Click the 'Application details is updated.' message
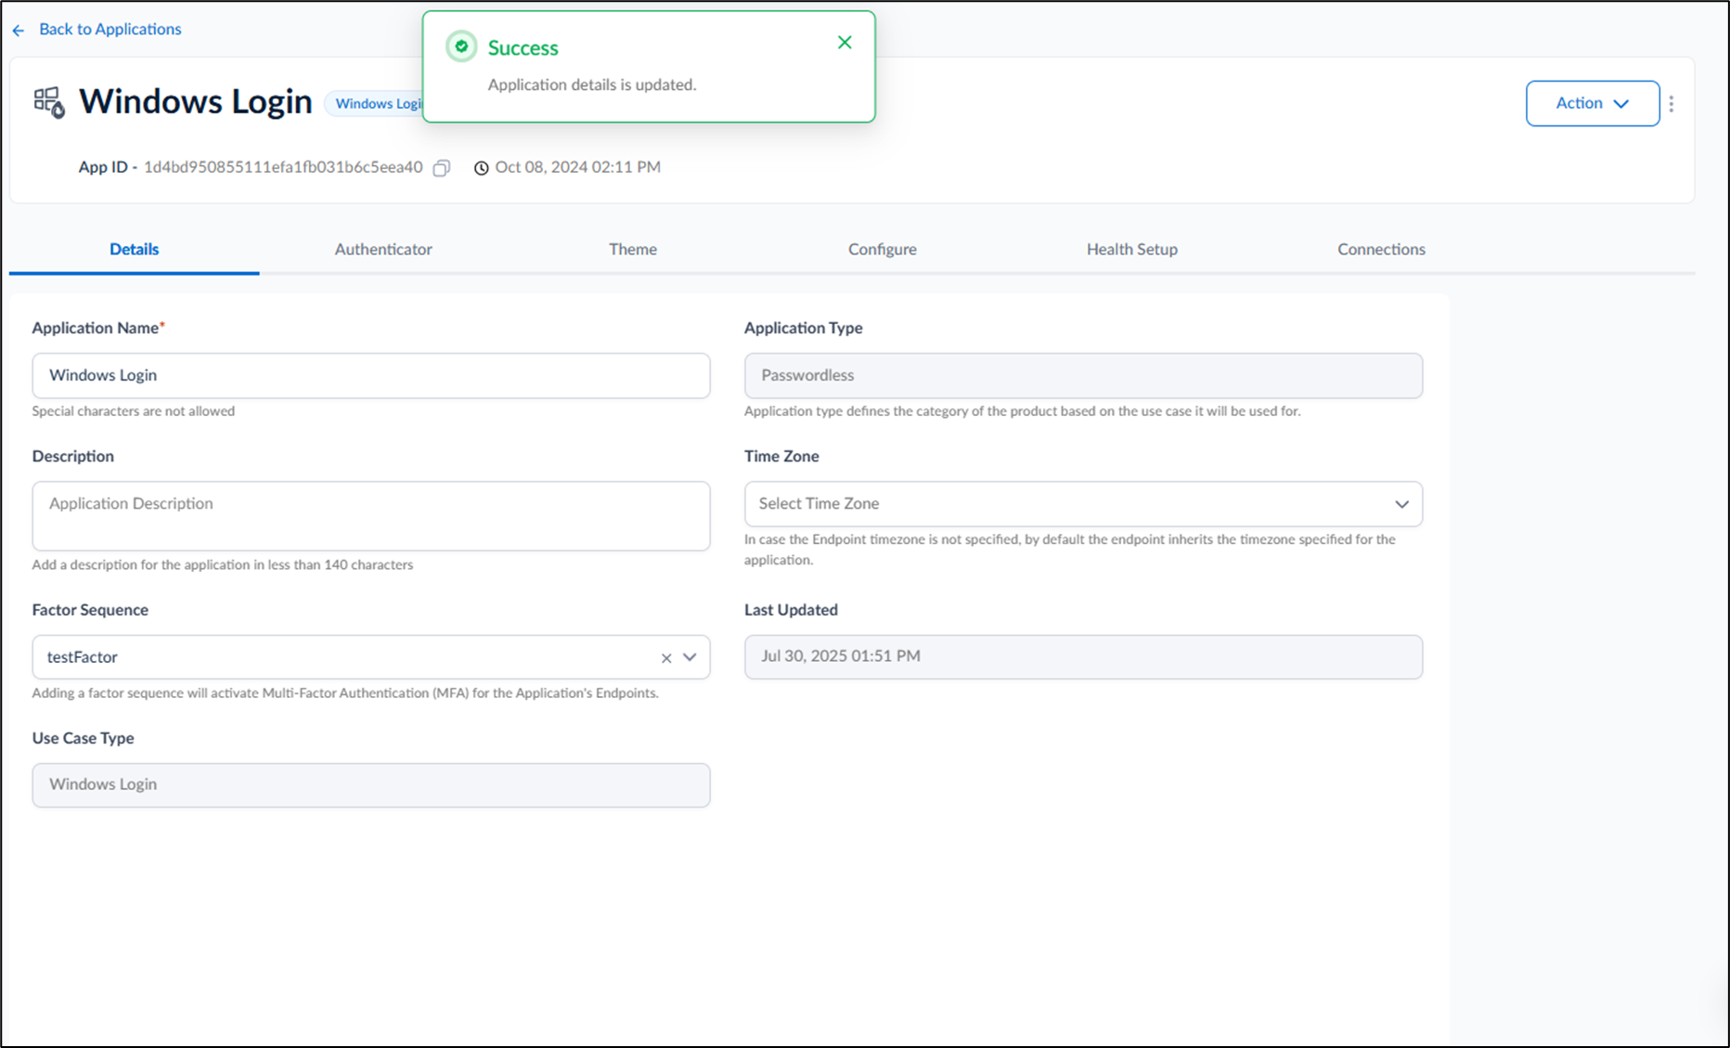The height and width of the screenshot is (1048, 1730). 592,84
